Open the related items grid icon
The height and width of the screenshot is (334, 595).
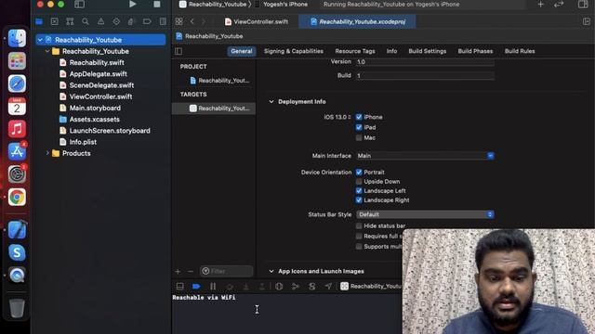(x=179, y=21)
